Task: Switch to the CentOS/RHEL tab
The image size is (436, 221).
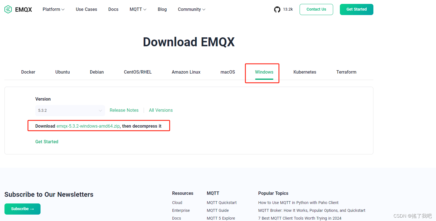Action: coord(138,72)
